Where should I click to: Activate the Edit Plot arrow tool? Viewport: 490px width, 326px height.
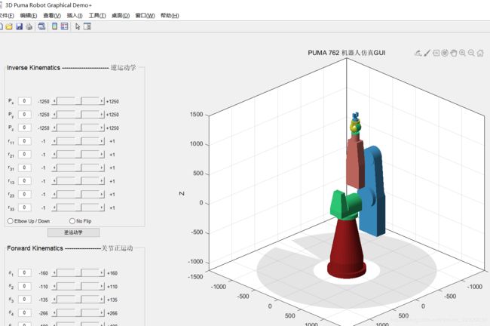(78, 26)
